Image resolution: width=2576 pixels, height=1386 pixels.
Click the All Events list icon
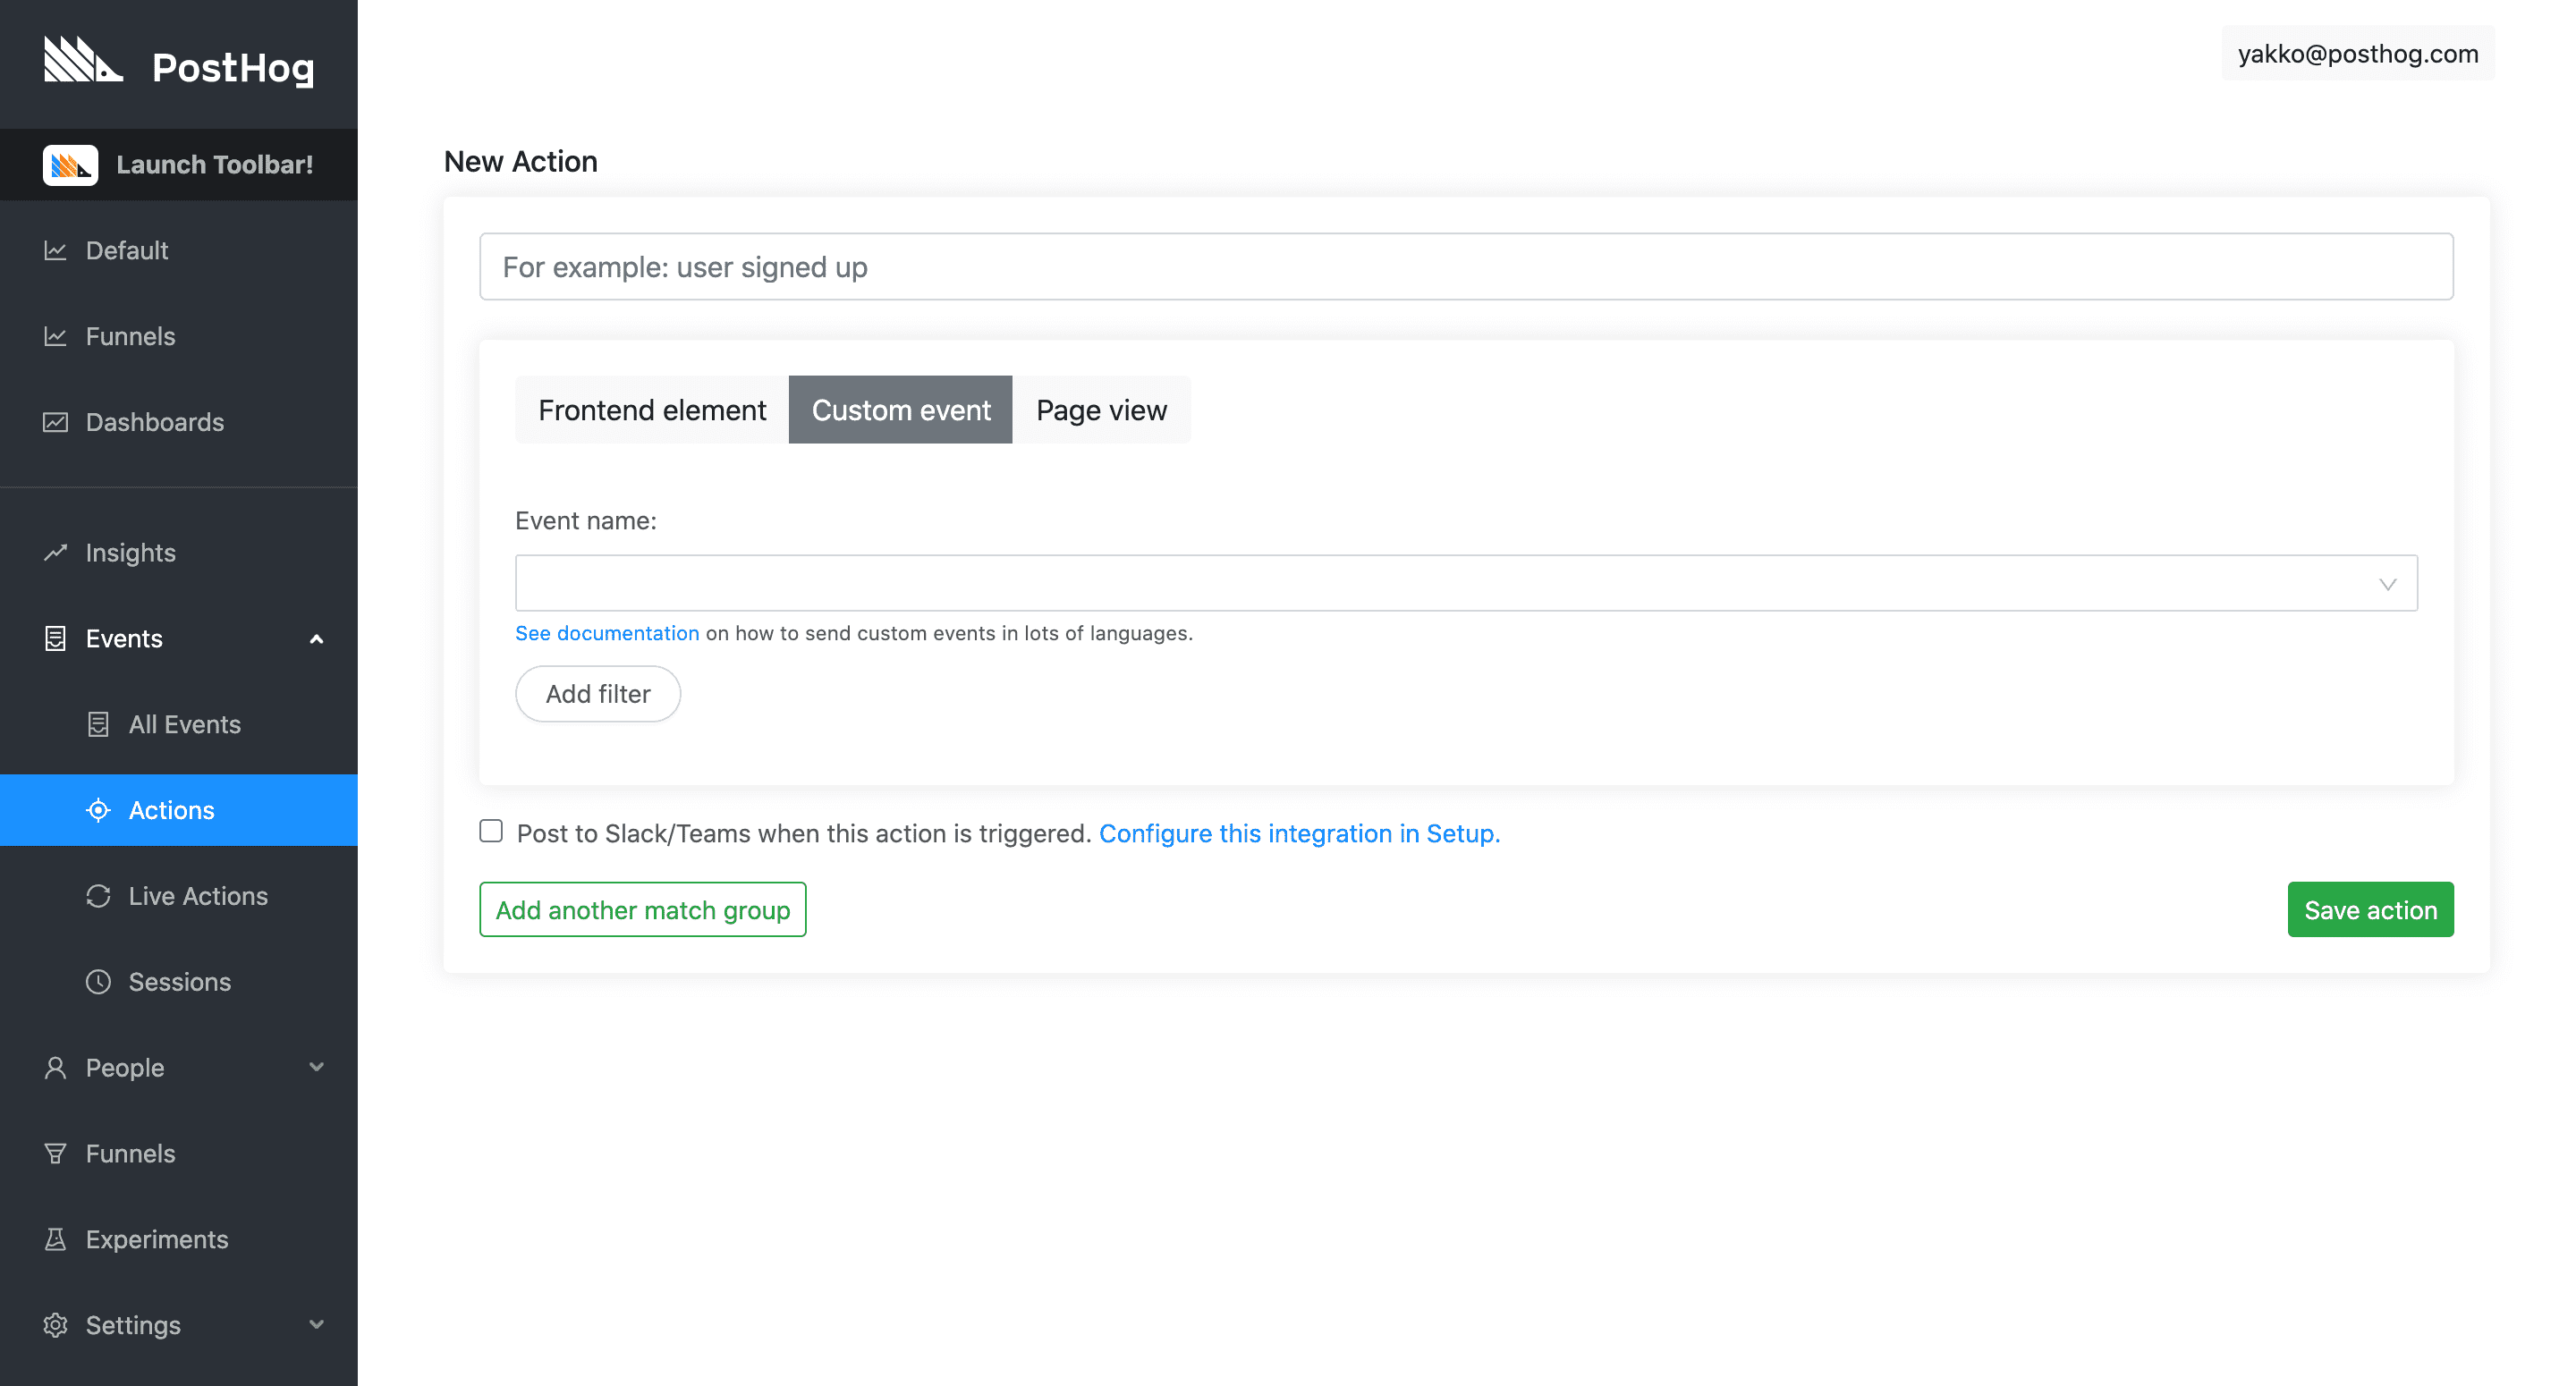click(98, 724)
